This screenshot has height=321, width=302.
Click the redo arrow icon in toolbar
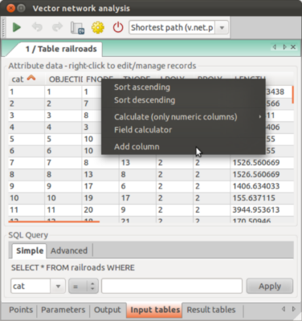point(57,27)
